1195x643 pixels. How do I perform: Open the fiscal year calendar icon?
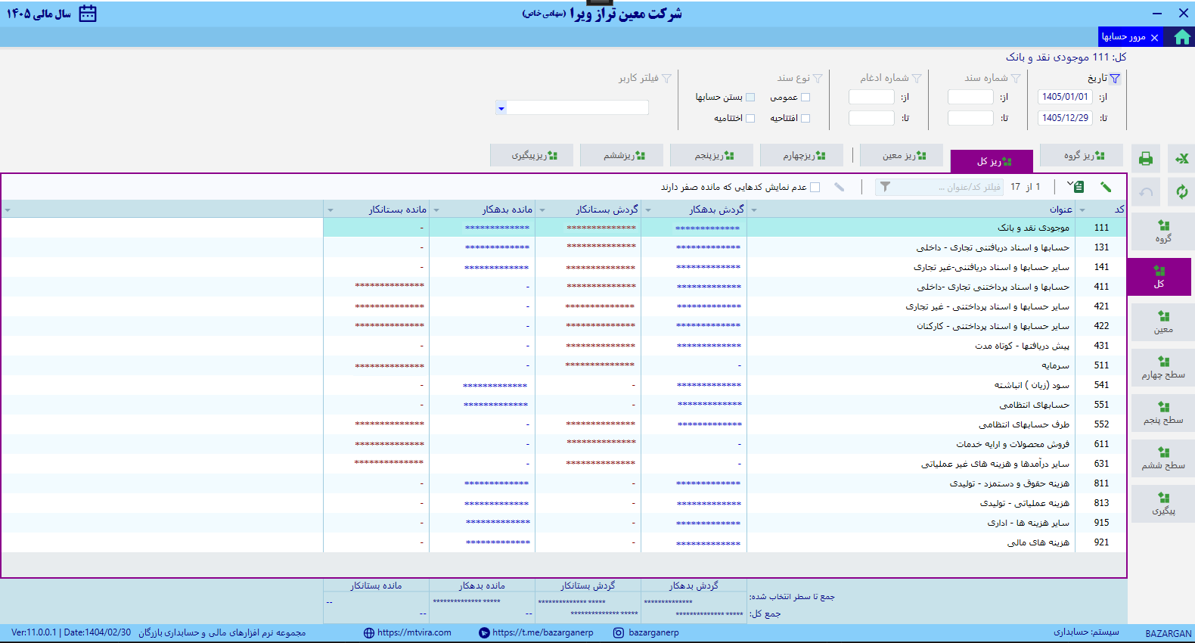pyautogui.click(x=88, y=14)
